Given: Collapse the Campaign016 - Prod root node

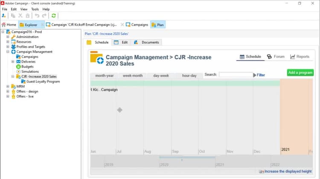Looking at the screenshot, I should pyautogui.click(x=3, y=32).
